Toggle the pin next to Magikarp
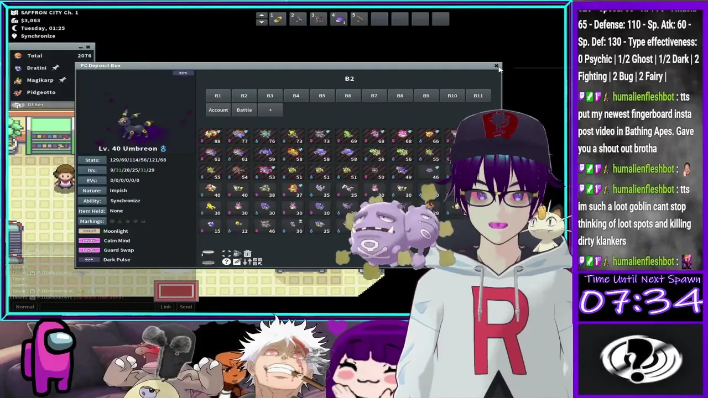The height and width of the screenshot is (398, 708). [63, 80]
